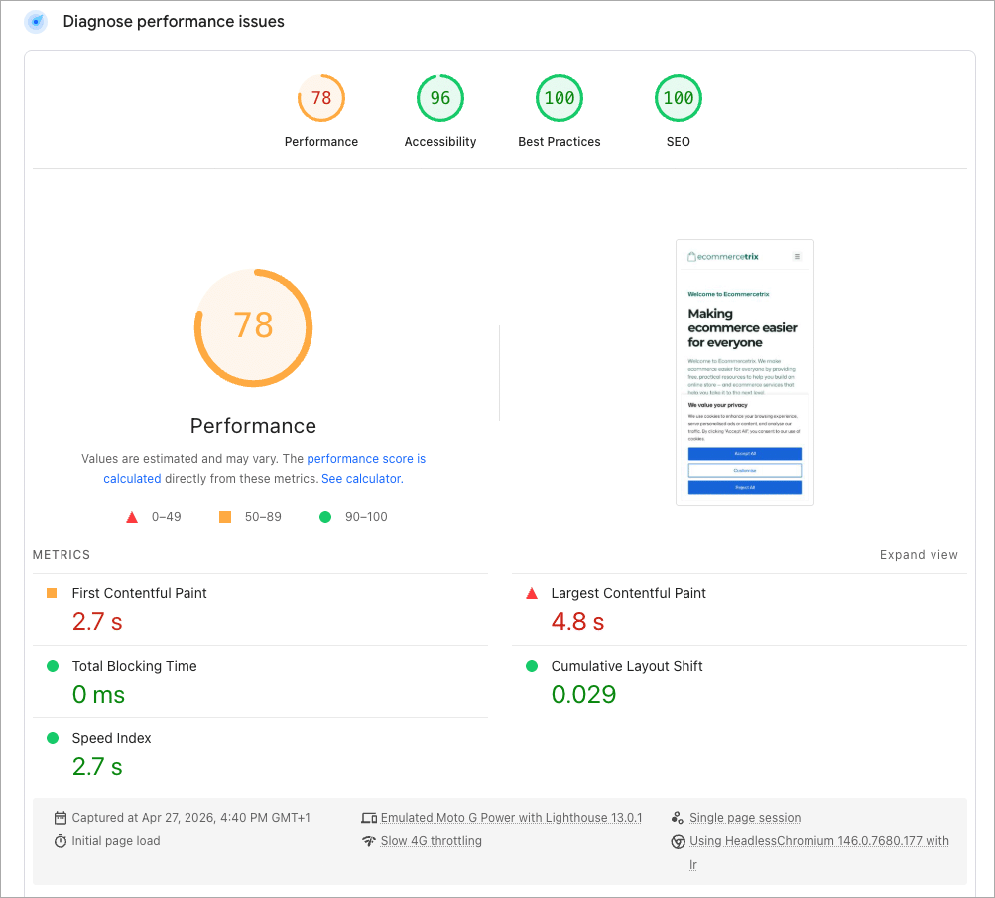Viewport: 995px width, 898px height.
Task: Click the METRICS section heading
Action: coord(62,555)
